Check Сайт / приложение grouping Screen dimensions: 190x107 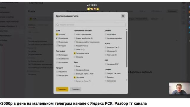[x=75, y=34]
